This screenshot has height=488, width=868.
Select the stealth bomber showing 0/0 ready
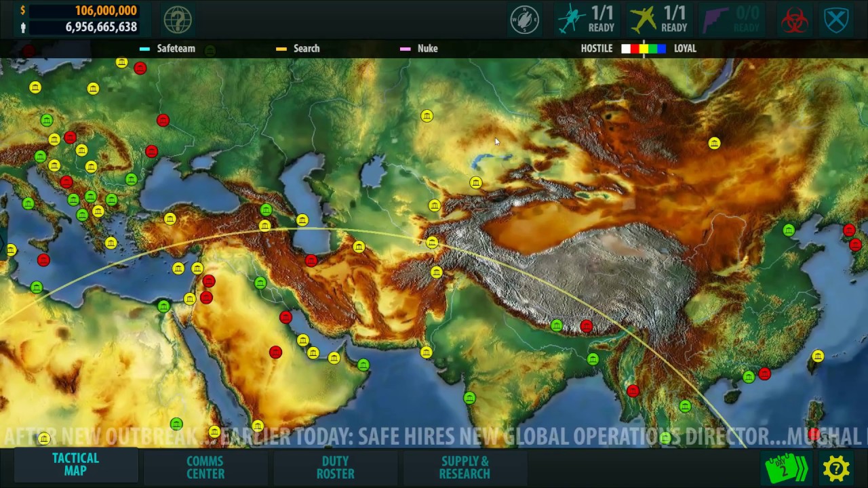(731, 20)
